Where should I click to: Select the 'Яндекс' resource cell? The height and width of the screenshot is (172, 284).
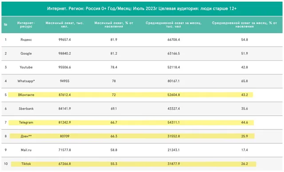pos(26,39)
